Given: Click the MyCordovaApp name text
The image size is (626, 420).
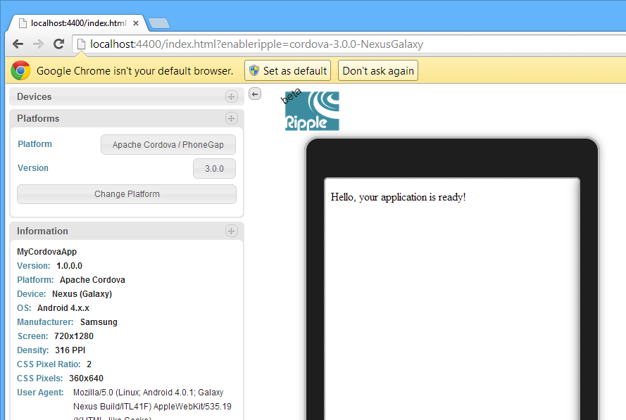Looking at the screenshot, I should click(46, 252).
